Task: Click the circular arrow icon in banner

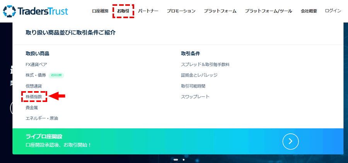Action: pos(290,141)
